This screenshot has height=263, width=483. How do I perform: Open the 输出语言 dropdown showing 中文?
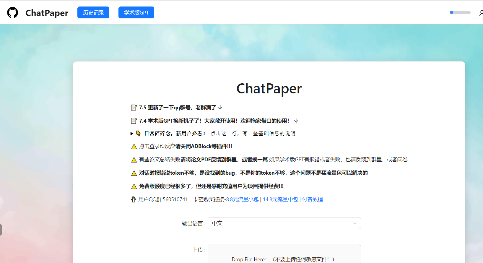pos(284,223)
